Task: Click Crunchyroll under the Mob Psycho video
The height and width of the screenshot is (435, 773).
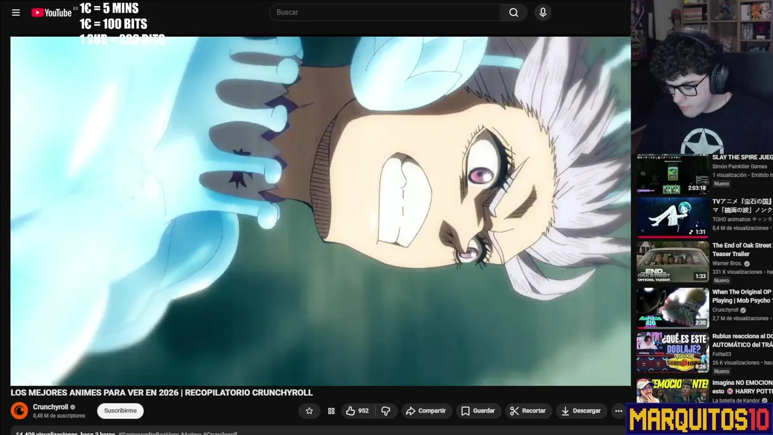Action: [725, 310]
